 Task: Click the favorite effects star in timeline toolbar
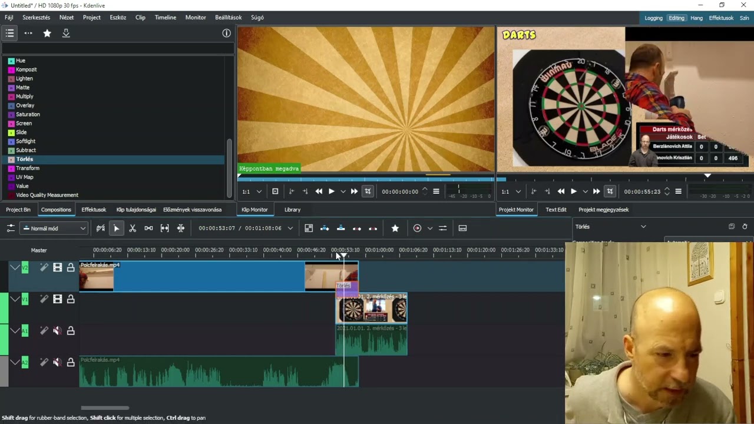coord(395,228)
